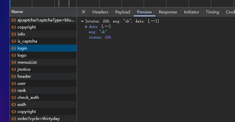Image resolution: width=235 pixels, height=122 pixels.
Task: Select the logo request
Action: [43, 55]
